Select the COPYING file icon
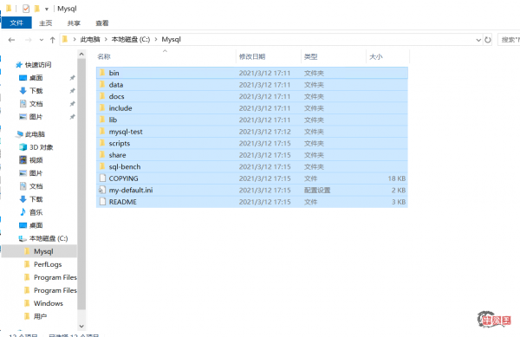 click(102, 178)
